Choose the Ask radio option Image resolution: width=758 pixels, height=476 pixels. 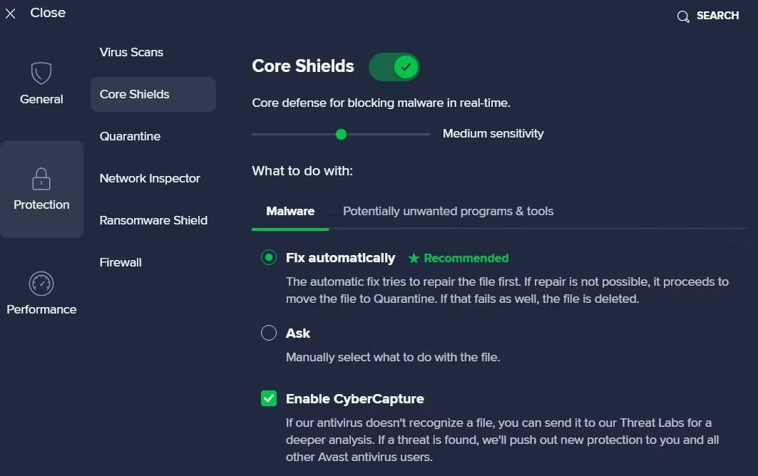coord(269,333)
